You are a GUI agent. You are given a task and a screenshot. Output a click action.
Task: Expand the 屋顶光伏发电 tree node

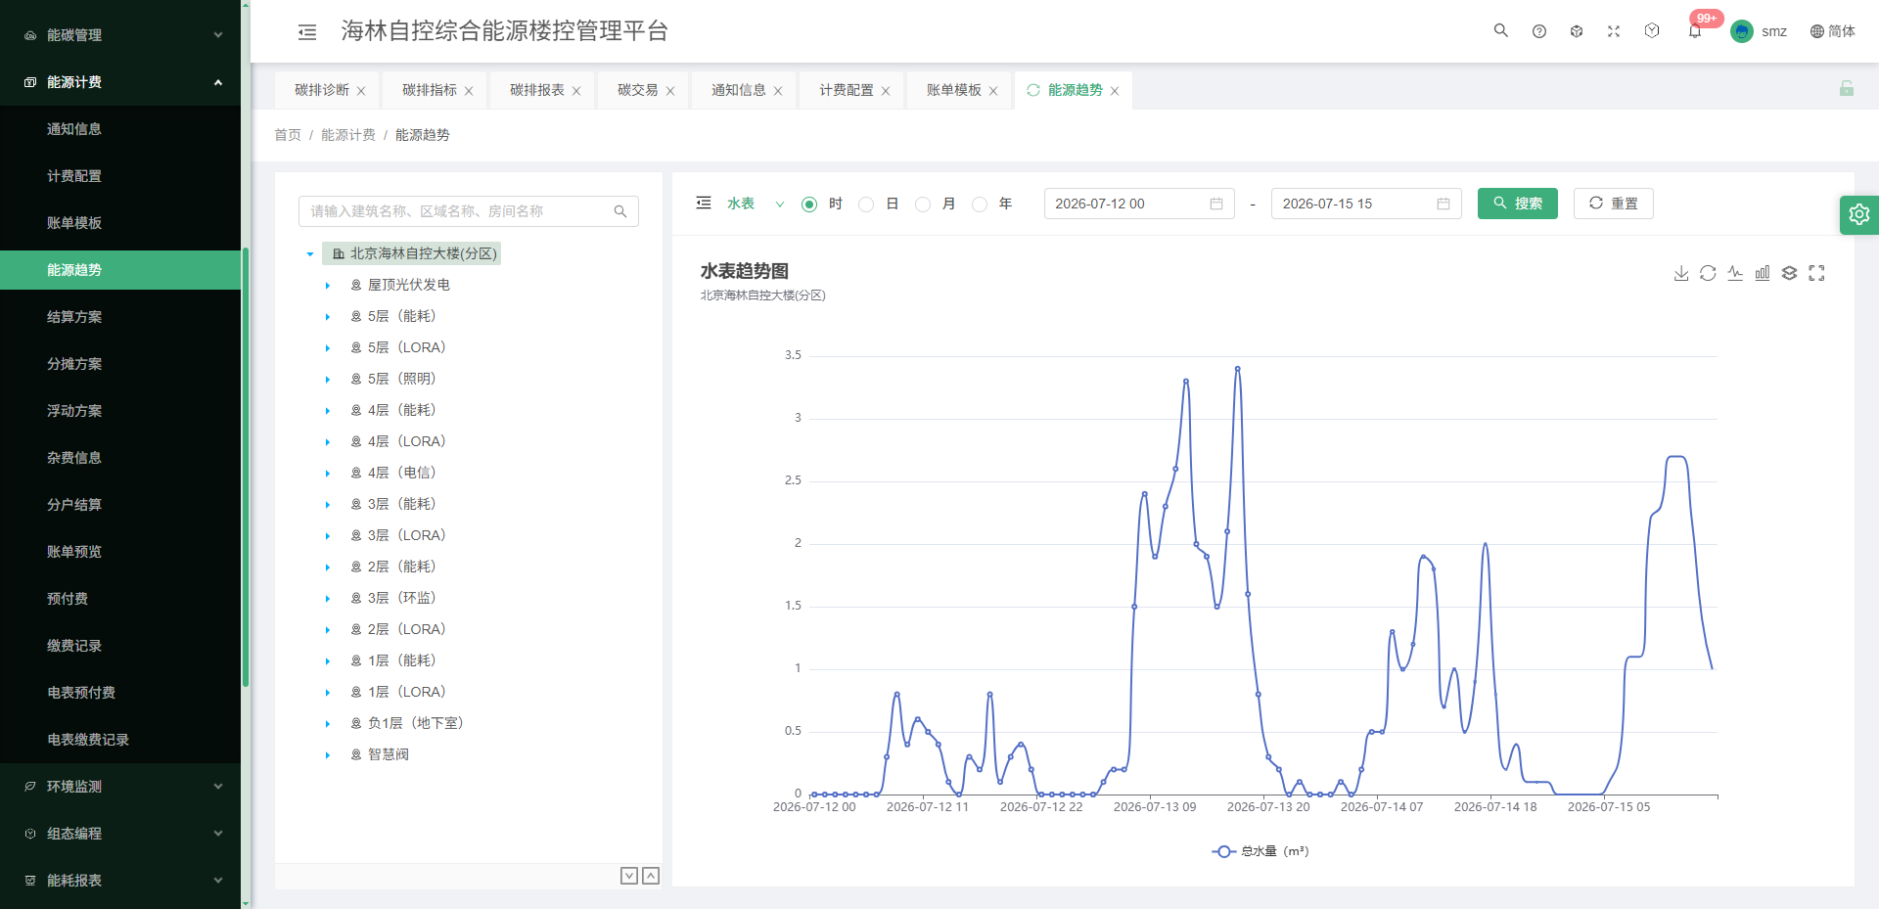328,286
